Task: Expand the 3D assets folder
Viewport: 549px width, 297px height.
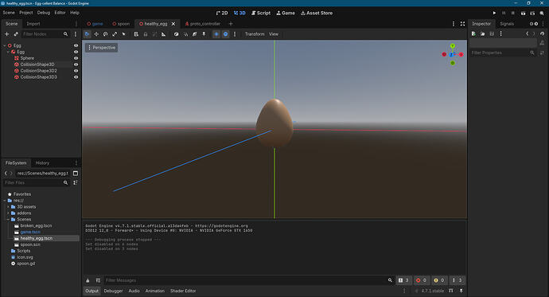Action: 8,207
